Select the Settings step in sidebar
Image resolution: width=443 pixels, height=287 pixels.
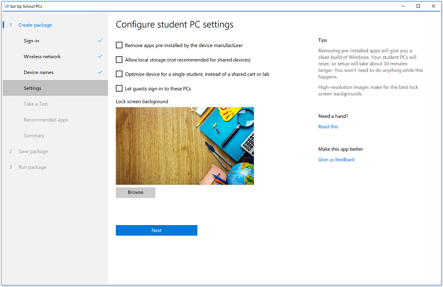click(32, 88)
